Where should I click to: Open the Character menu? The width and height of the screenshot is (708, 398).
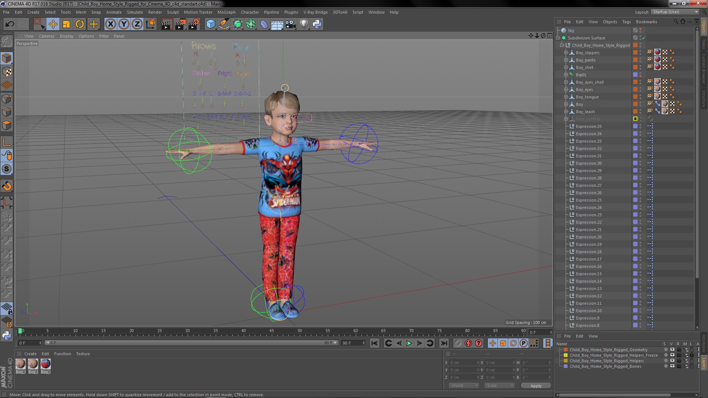click(250, 12)
